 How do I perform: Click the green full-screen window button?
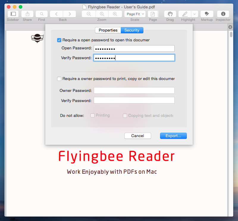[x=21, y=7]
